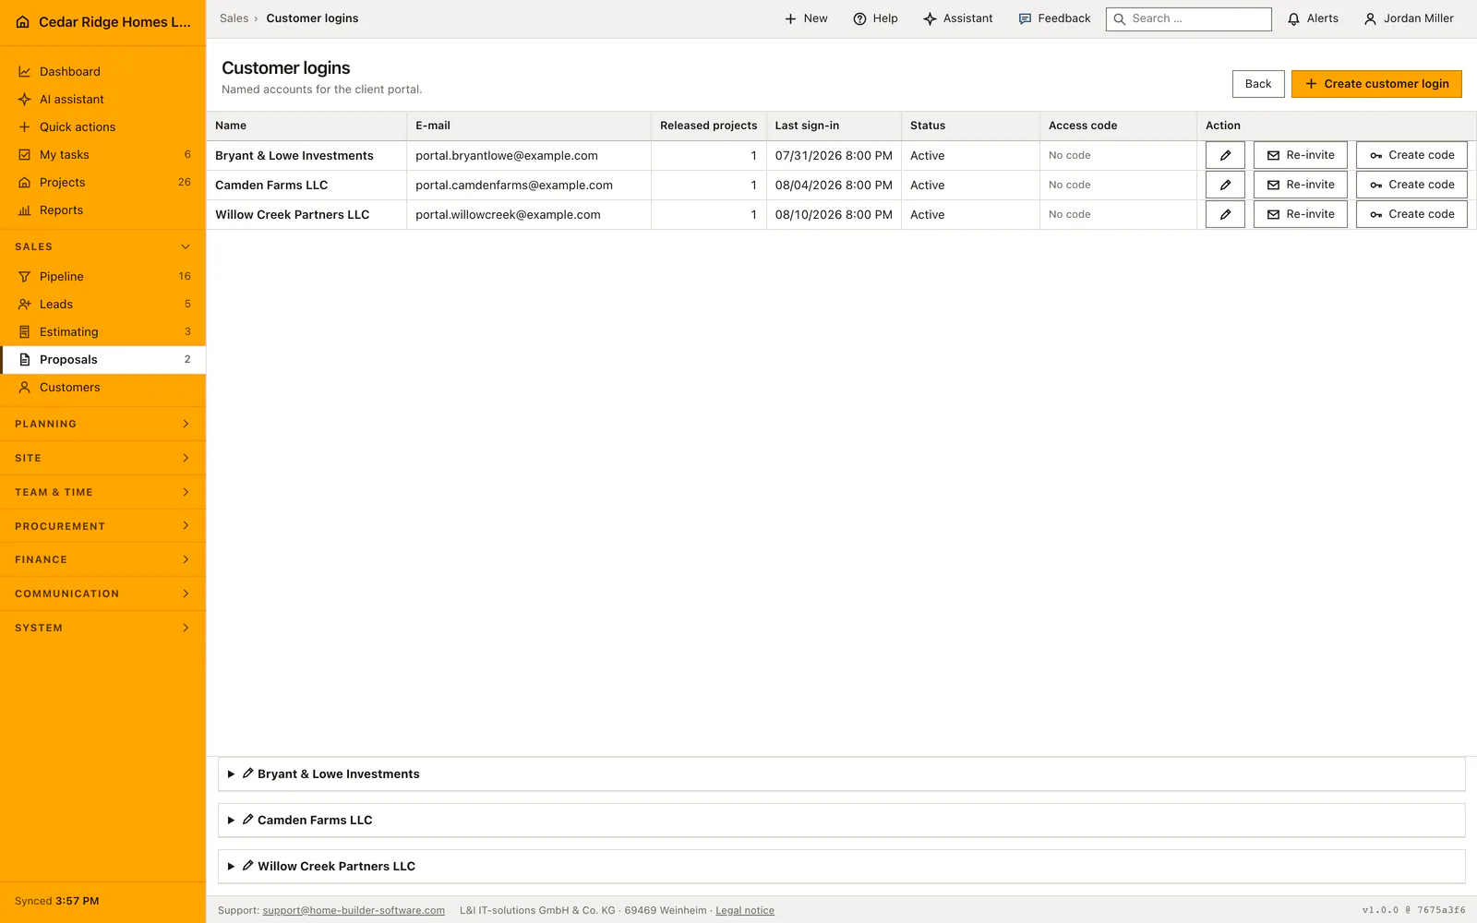Screen dimensions: 1477x923
Task: Open Quick actions in the sidebar
Action: 102,126
